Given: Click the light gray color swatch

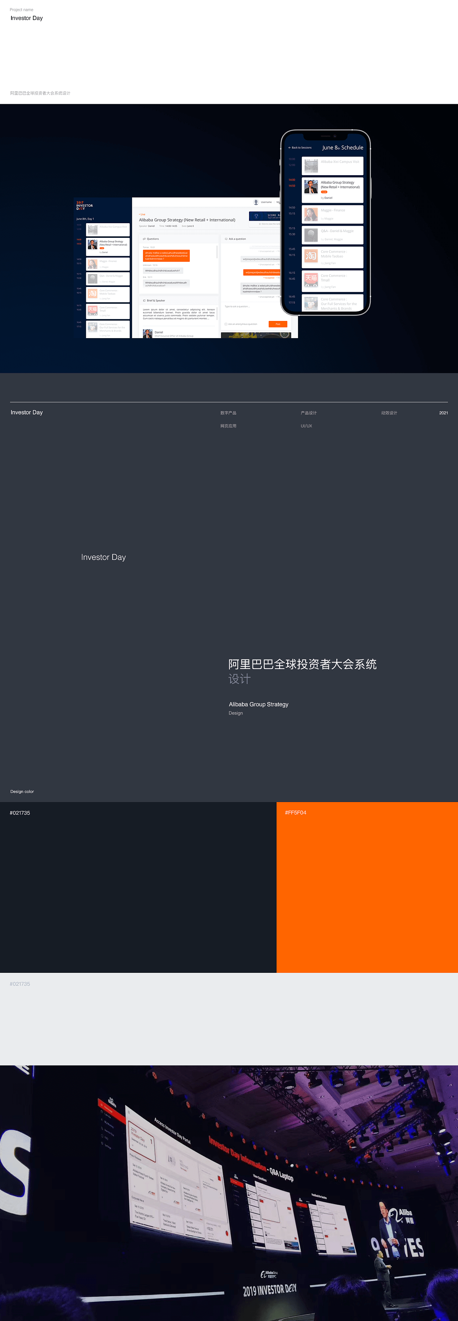Looking at the screenshot, I should (x=229, y=1019).
